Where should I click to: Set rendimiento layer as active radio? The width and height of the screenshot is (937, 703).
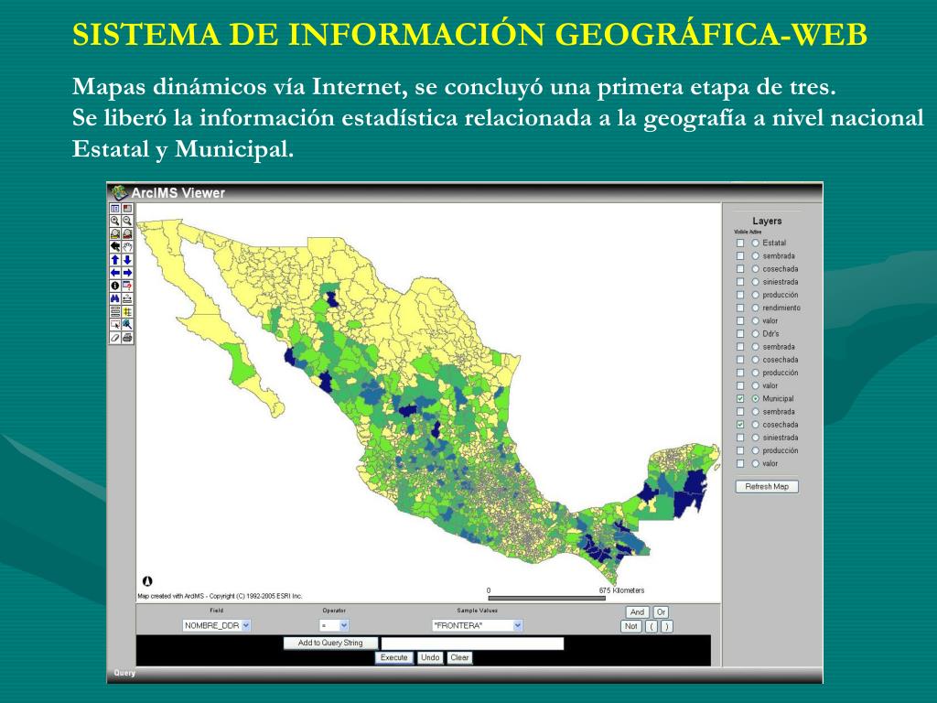coord(755,308)
